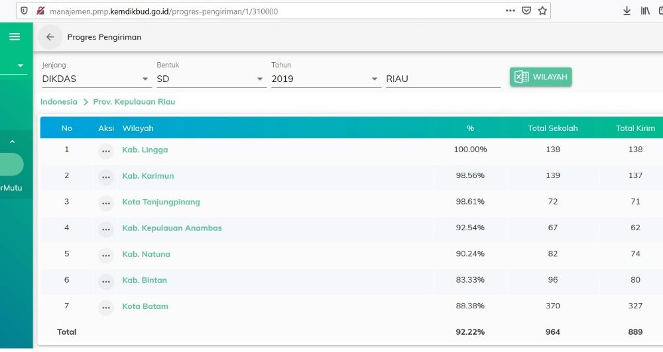Open the Kota Tanjungpinang link
663x352 pixels.
(160, 202)
